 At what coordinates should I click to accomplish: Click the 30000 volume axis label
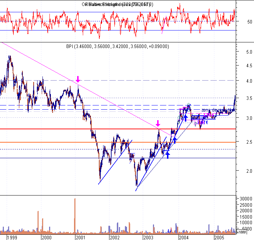[x=246, y=199]
